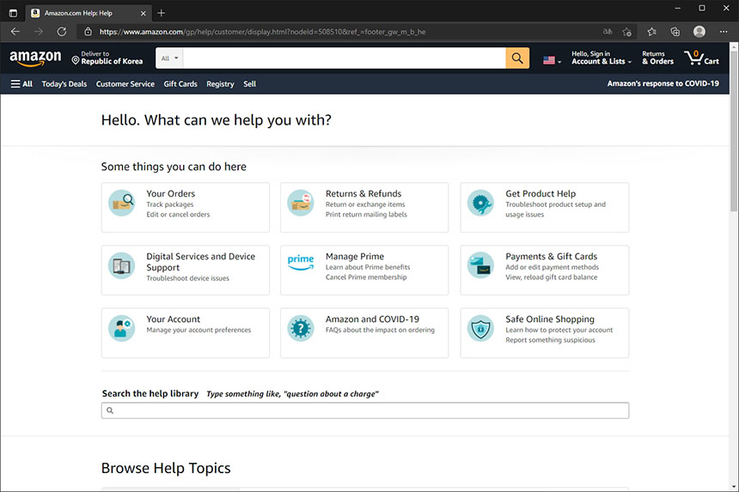Open the tab actions menu icon
Image resolution: width=739 pixels, height=492 pixels.
click(x=13, y=13)
